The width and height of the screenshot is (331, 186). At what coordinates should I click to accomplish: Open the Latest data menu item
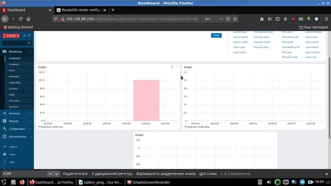(15, 83)
